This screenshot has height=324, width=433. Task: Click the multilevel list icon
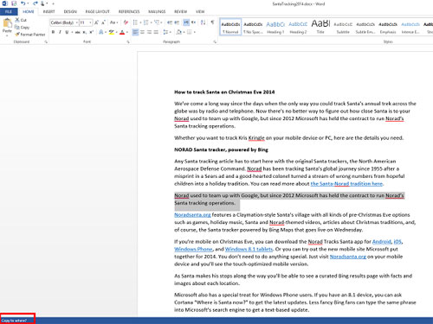[x=157, y=22]
